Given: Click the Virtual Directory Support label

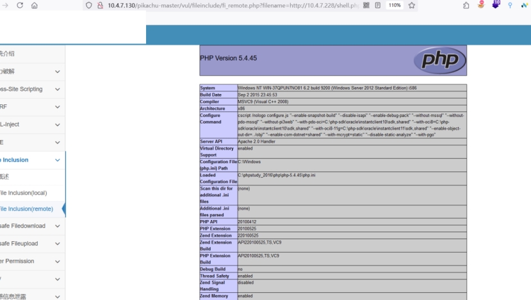Looking at the screenshot, I should (216, 152).
